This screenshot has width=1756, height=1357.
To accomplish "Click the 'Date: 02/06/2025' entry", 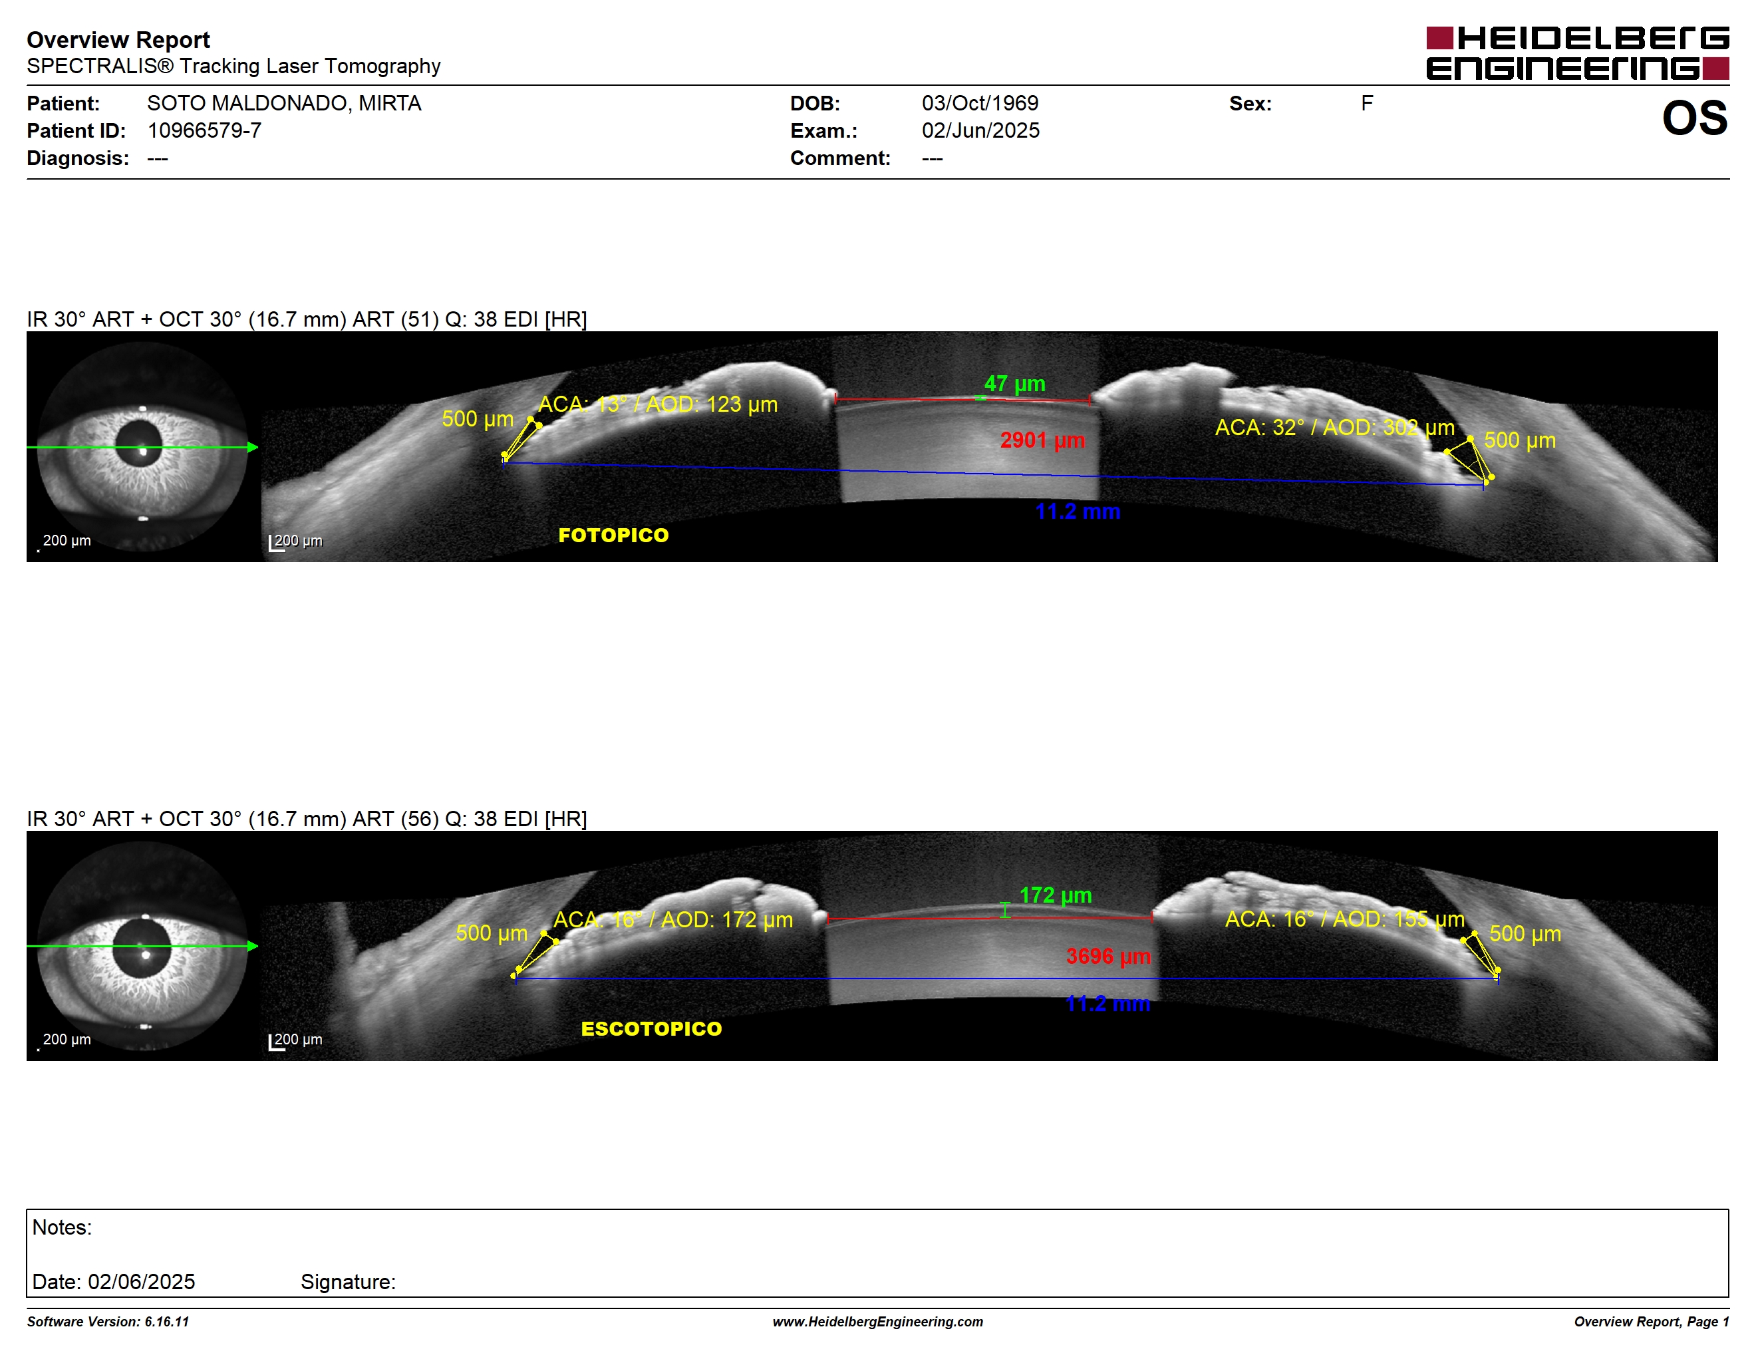I will (x=113, y=1281).
